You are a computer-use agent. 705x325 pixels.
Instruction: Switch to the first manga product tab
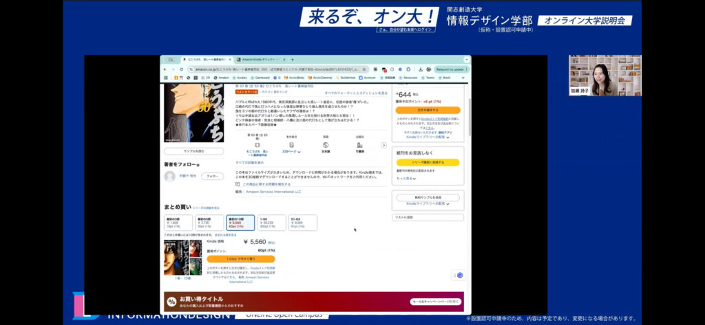[207, 59]
